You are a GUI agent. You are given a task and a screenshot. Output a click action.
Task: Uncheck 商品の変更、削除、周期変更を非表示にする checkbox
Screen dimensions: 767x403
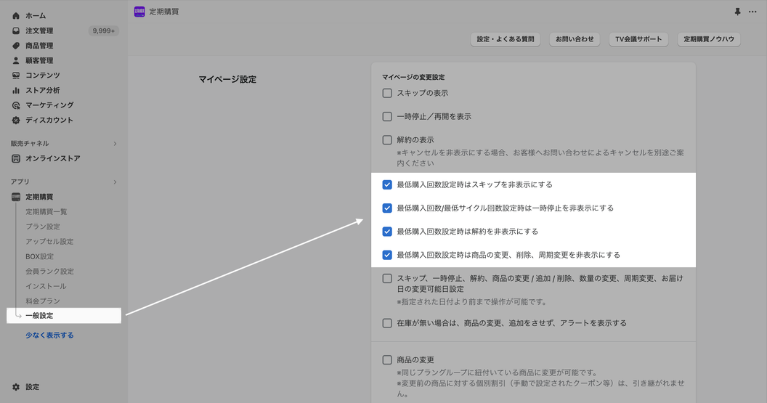pos(387,255)
